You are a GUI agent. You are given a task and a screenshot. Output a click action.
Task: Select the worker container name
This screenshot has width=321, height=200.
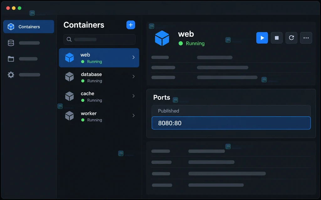coord(89,113)
